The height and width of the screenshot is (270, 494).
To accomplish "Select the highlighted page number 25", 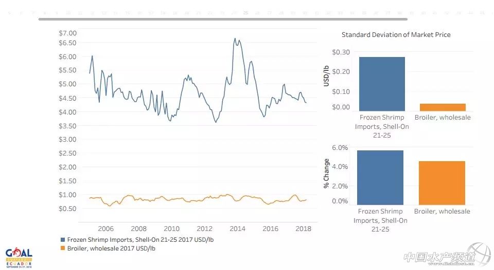I will [x=245, y=12].
